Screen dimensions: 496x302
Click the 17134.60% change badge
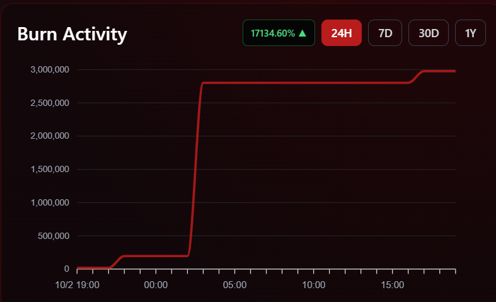click(x=279, y=33)
